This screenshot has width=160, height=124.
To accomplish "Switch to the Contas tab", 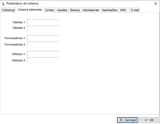I will click(x=49, y=10).
